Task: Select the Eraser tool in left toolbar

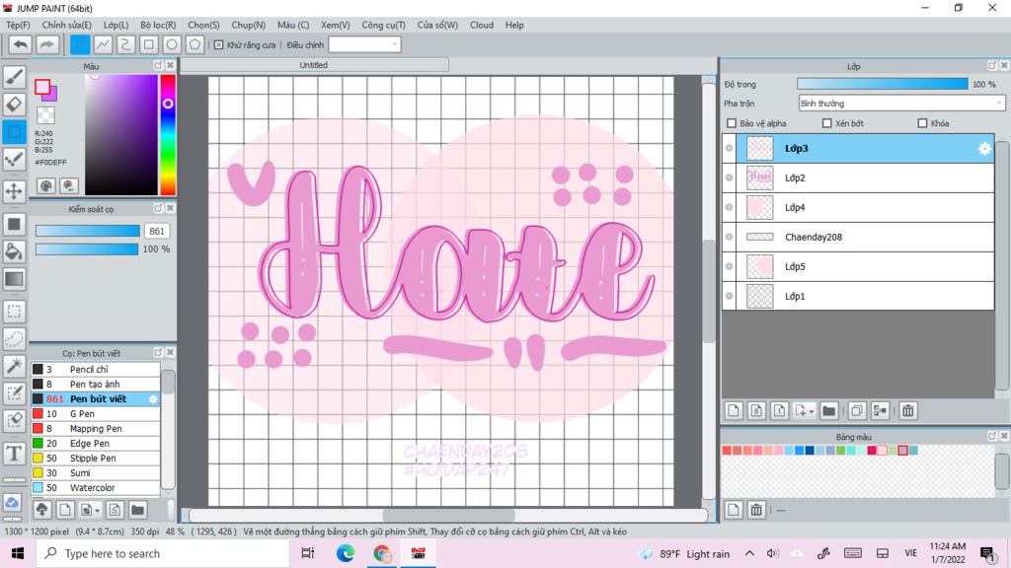Action: (14, 105)
